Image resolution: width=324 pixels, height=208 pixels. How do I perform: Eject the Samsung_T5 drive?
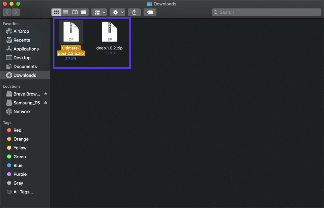click(46, 103)
